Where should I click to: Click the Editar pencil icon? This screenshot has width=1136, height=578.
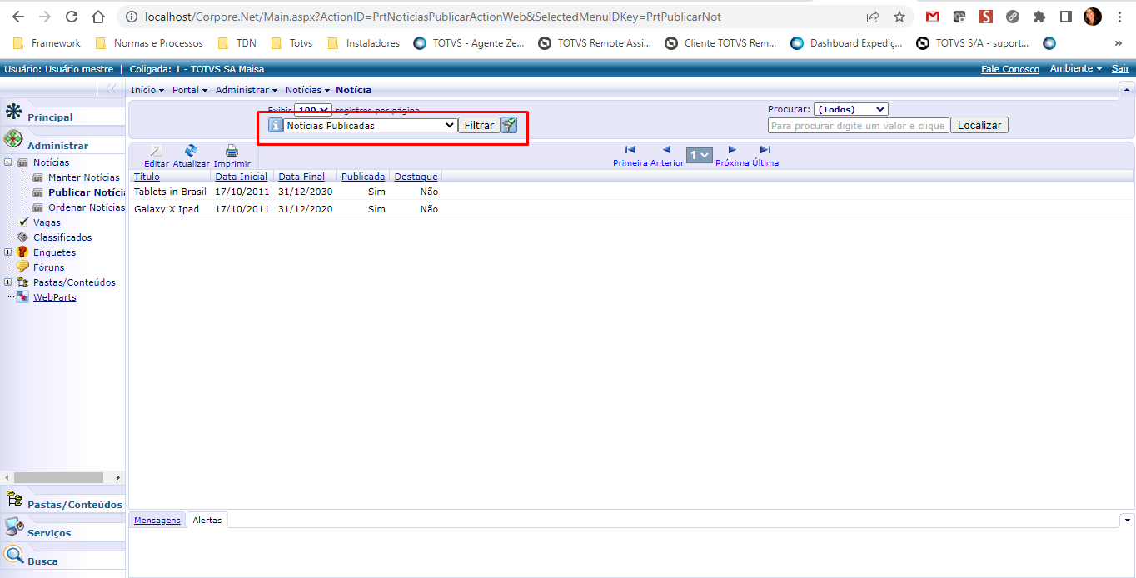pos(156,151)
